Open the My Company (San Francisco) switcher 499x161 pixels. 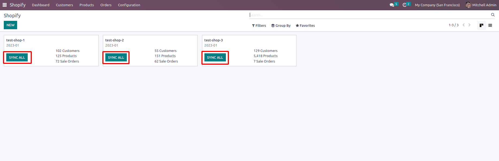click(437, 5)
